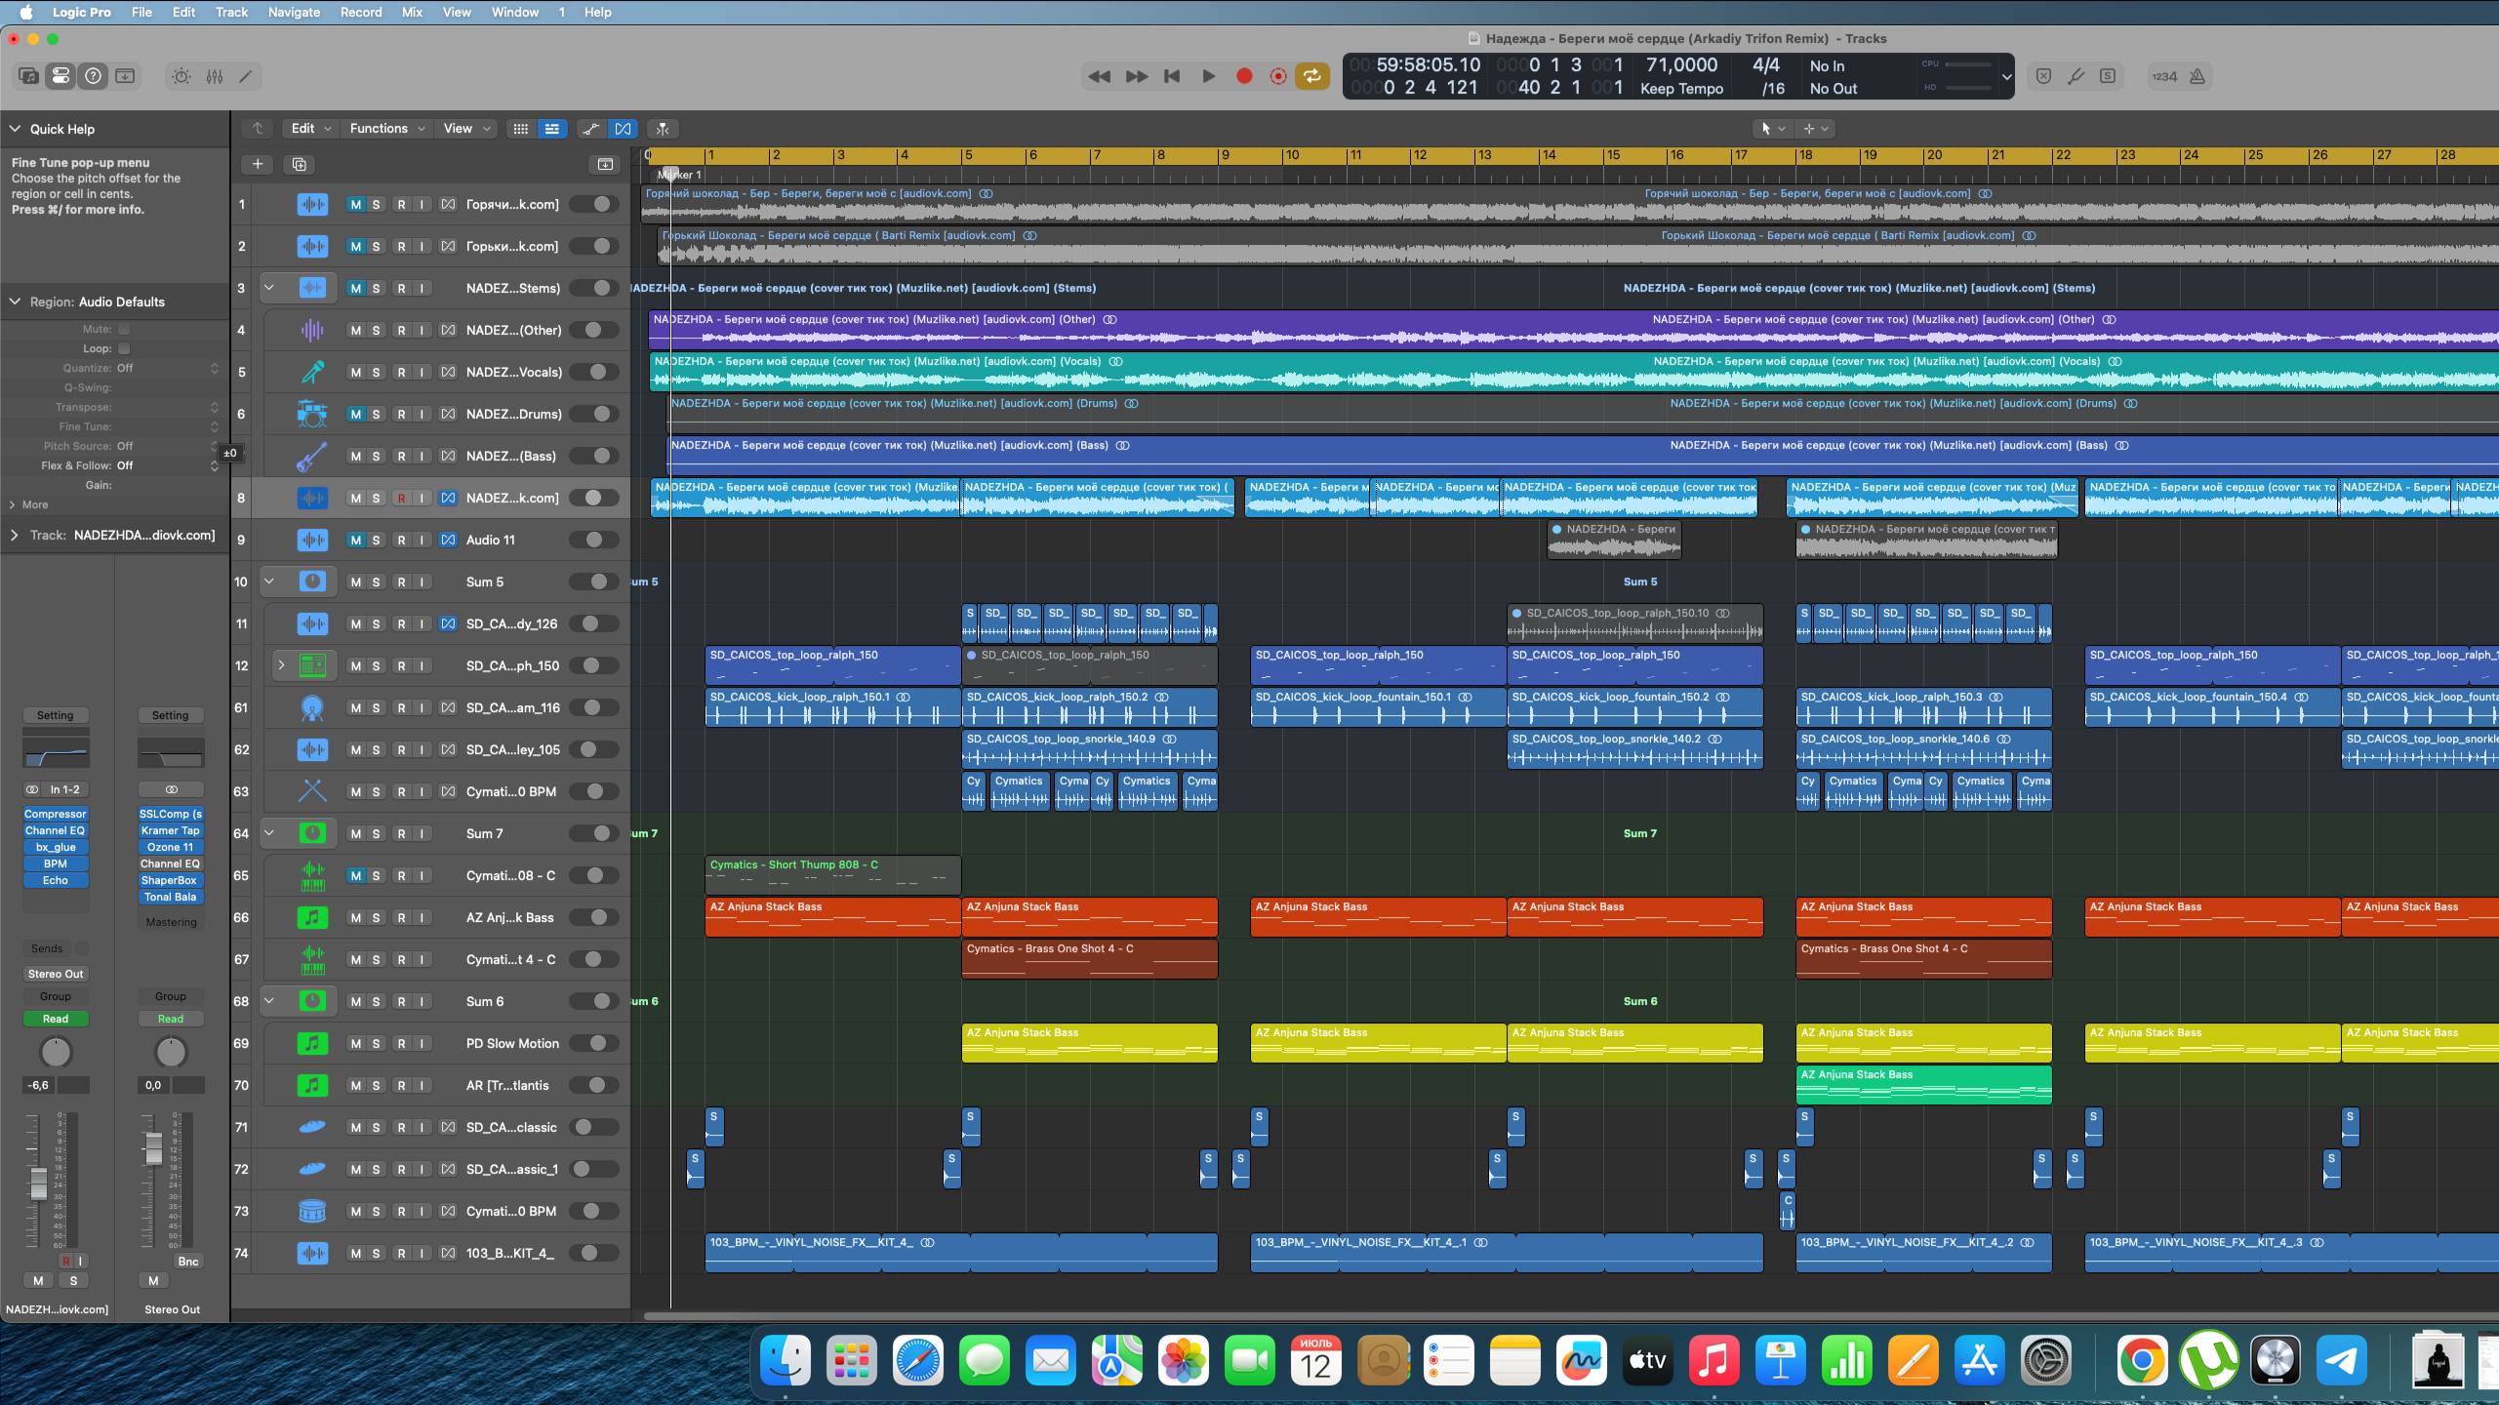The height and width of the screenshot is (1405, 2499).
Task: Open the Help menu
Action: pyautogui.click(x=597, y=12)
